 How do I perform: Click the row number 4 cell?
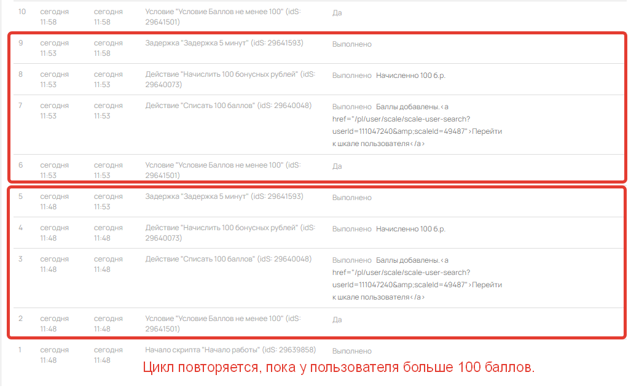coord(20,228)
